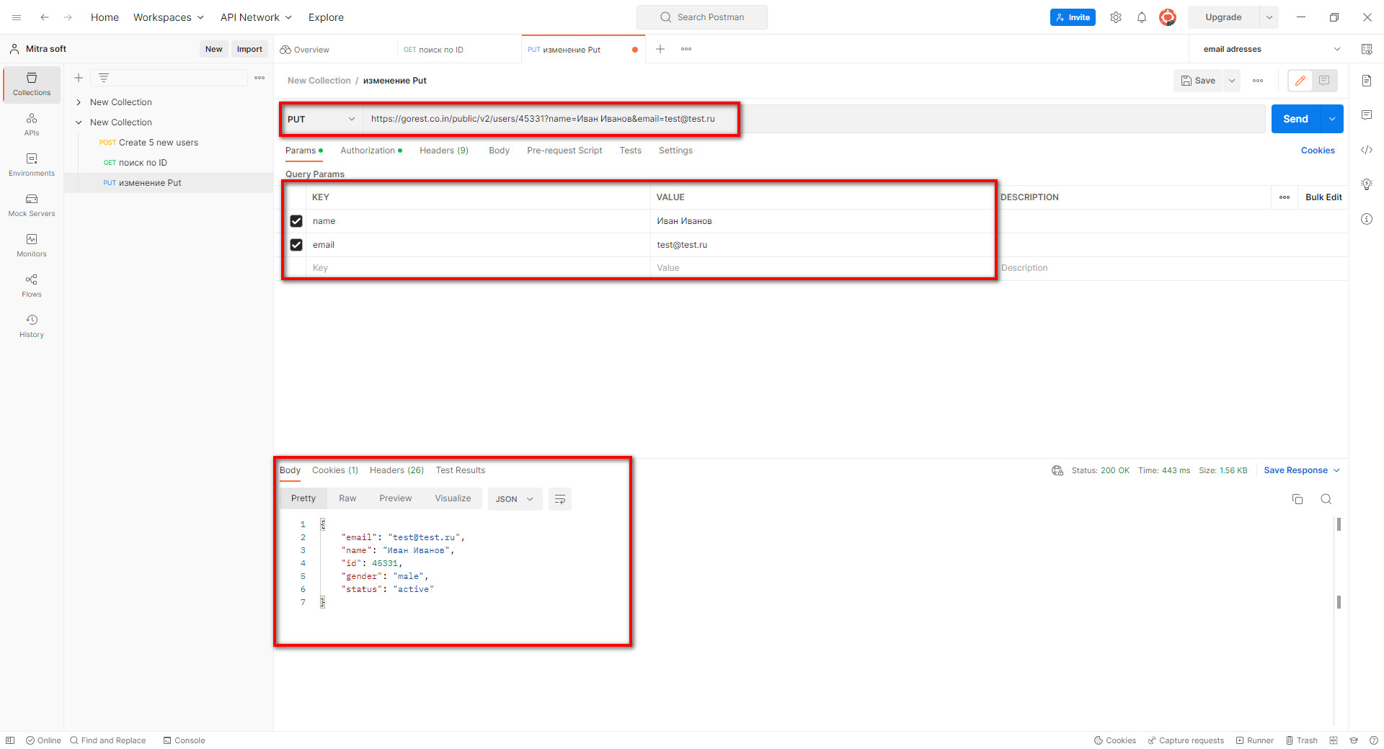Search within the response using the magnifier icon

click(x=1326, y=499)
